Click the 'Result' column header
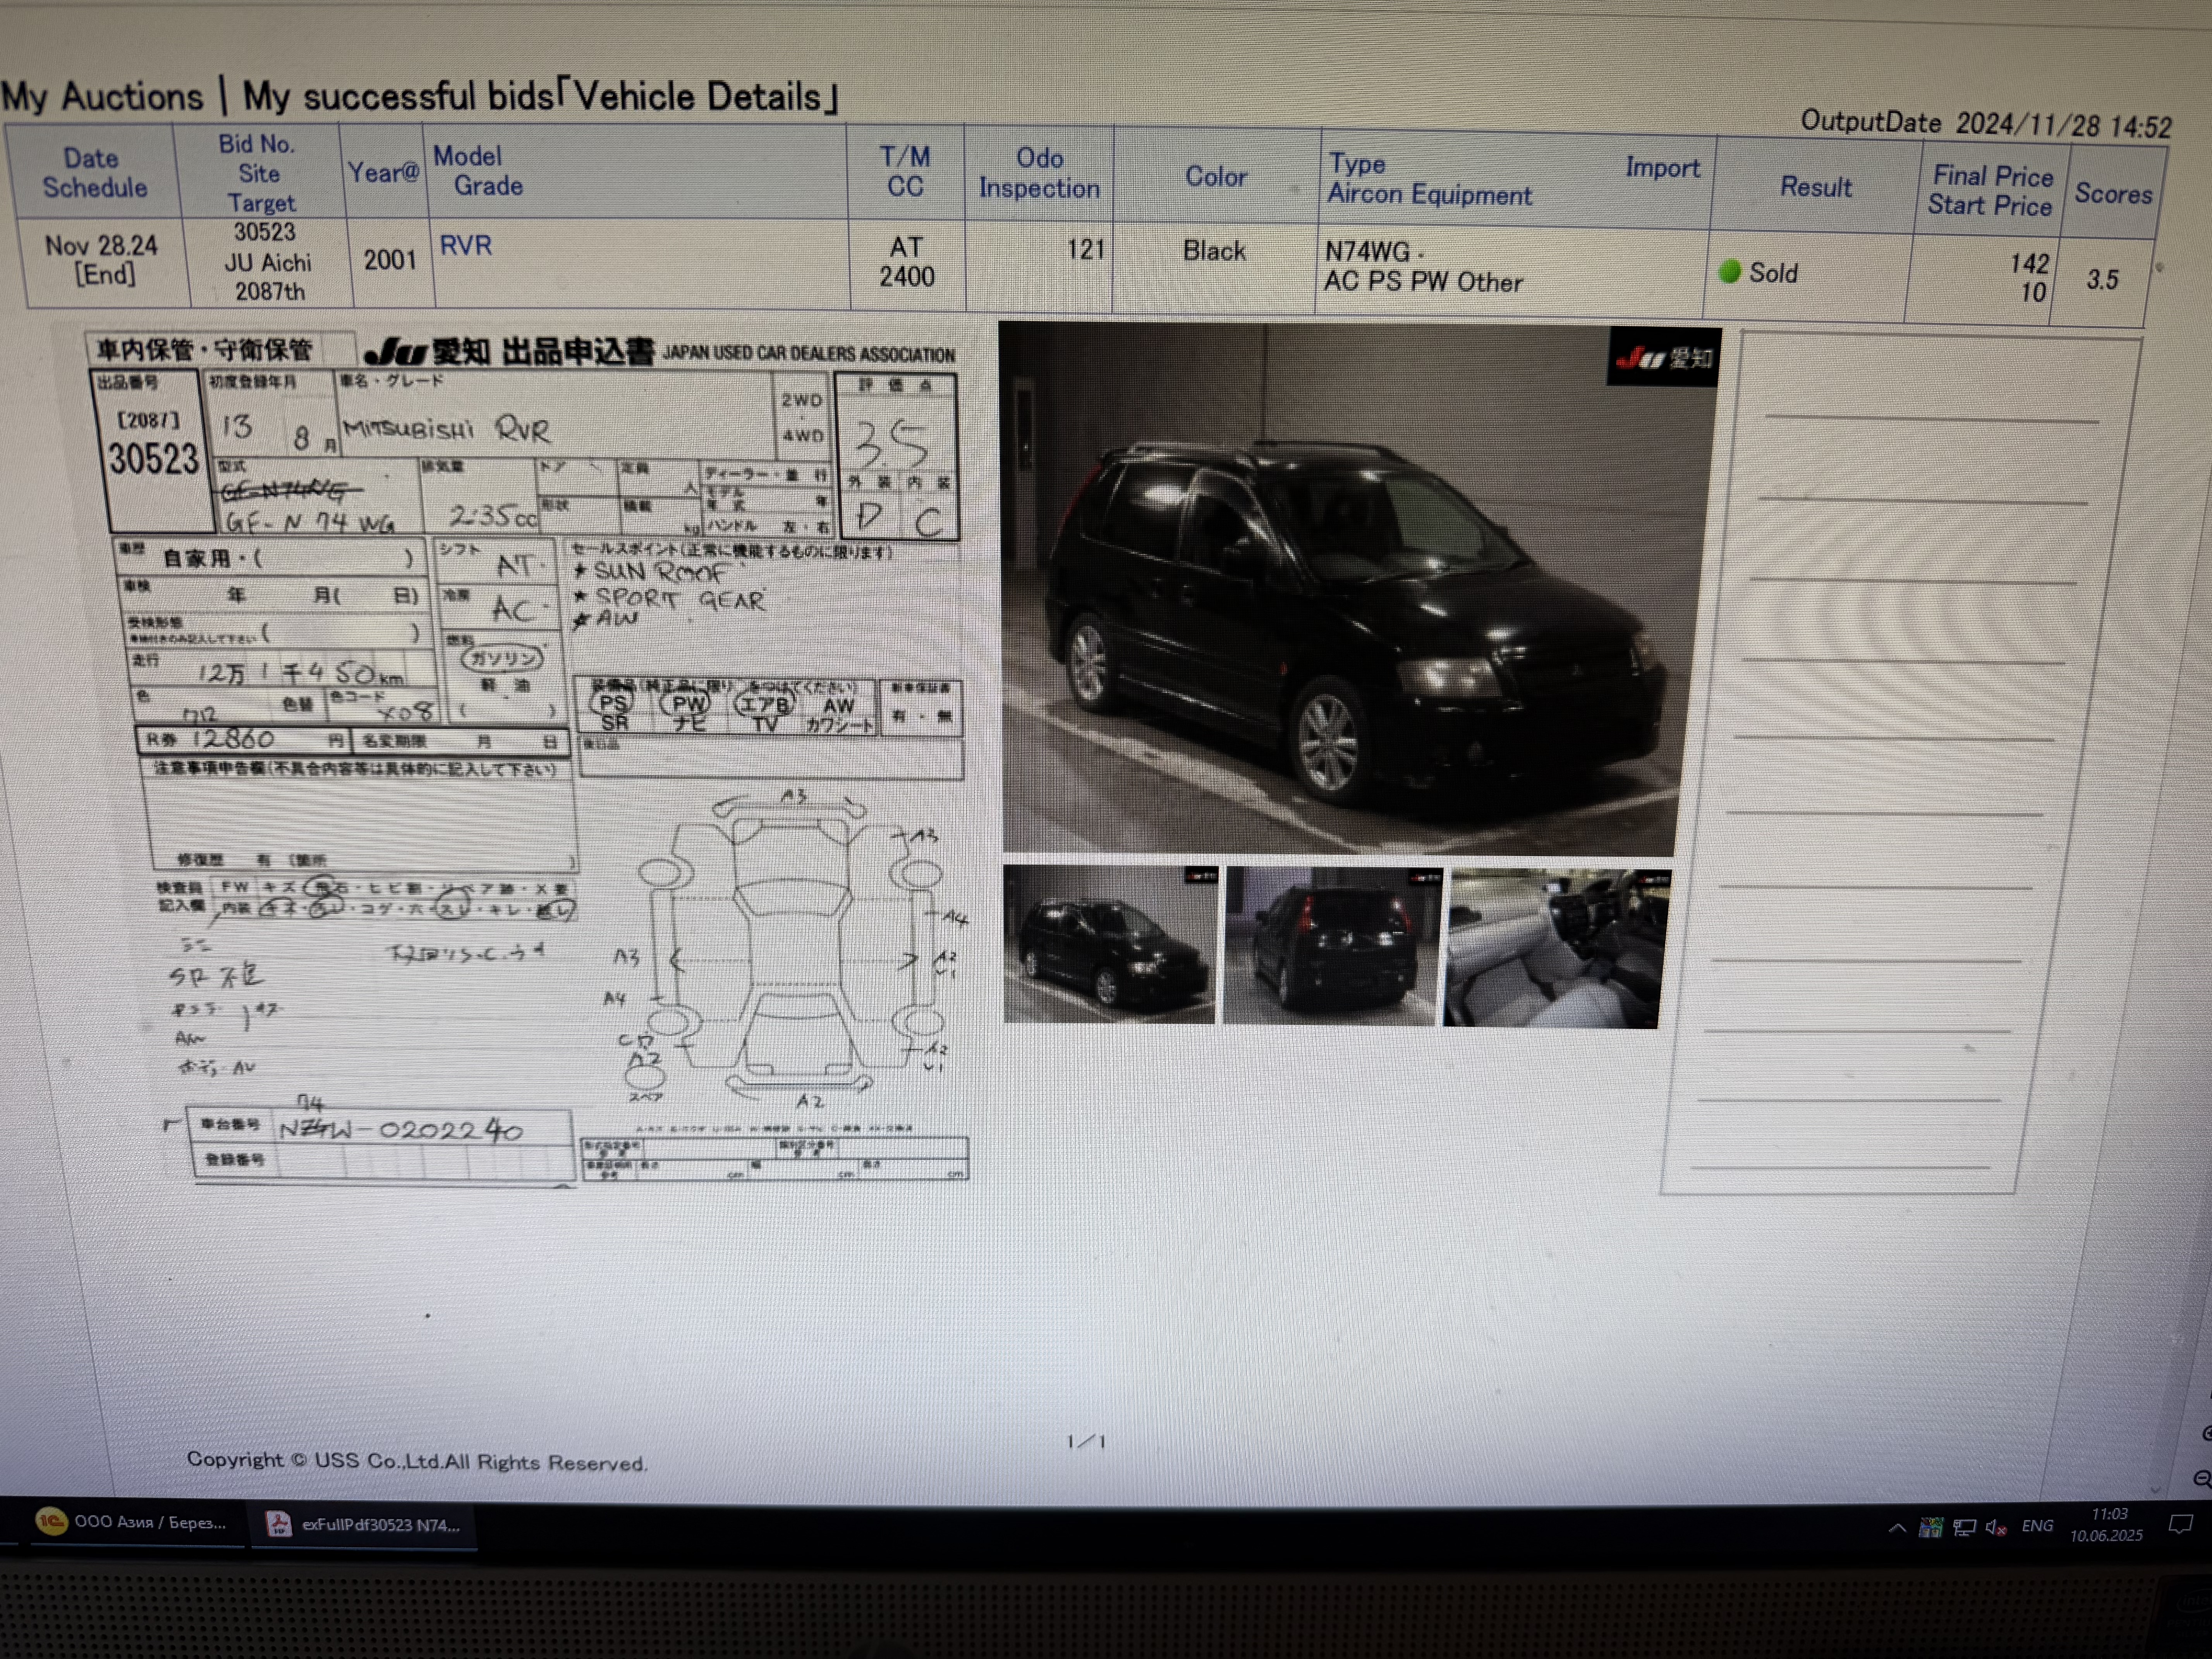Image resolution: width=2212 pixels, height=1659 pixels. point(1815,187)
